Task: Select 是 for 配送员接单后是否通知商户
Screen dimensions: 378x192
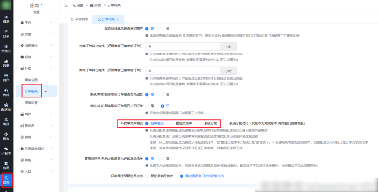Action: [147, 28]
